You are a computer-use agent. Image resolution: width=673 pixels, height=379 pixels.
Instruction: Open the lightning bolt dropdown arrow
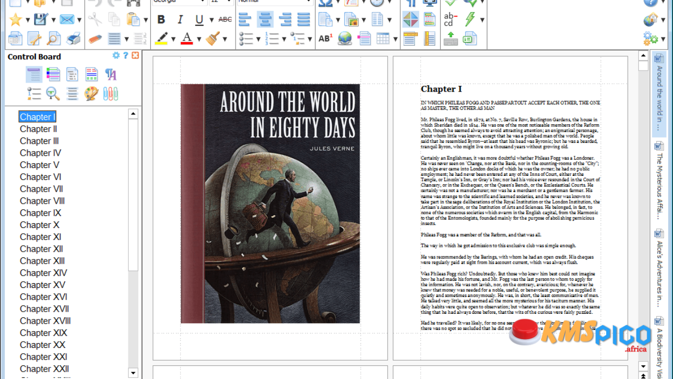[482, 20]
